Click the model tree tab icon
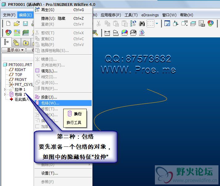The image size is (220, 186). pos(6,42)
